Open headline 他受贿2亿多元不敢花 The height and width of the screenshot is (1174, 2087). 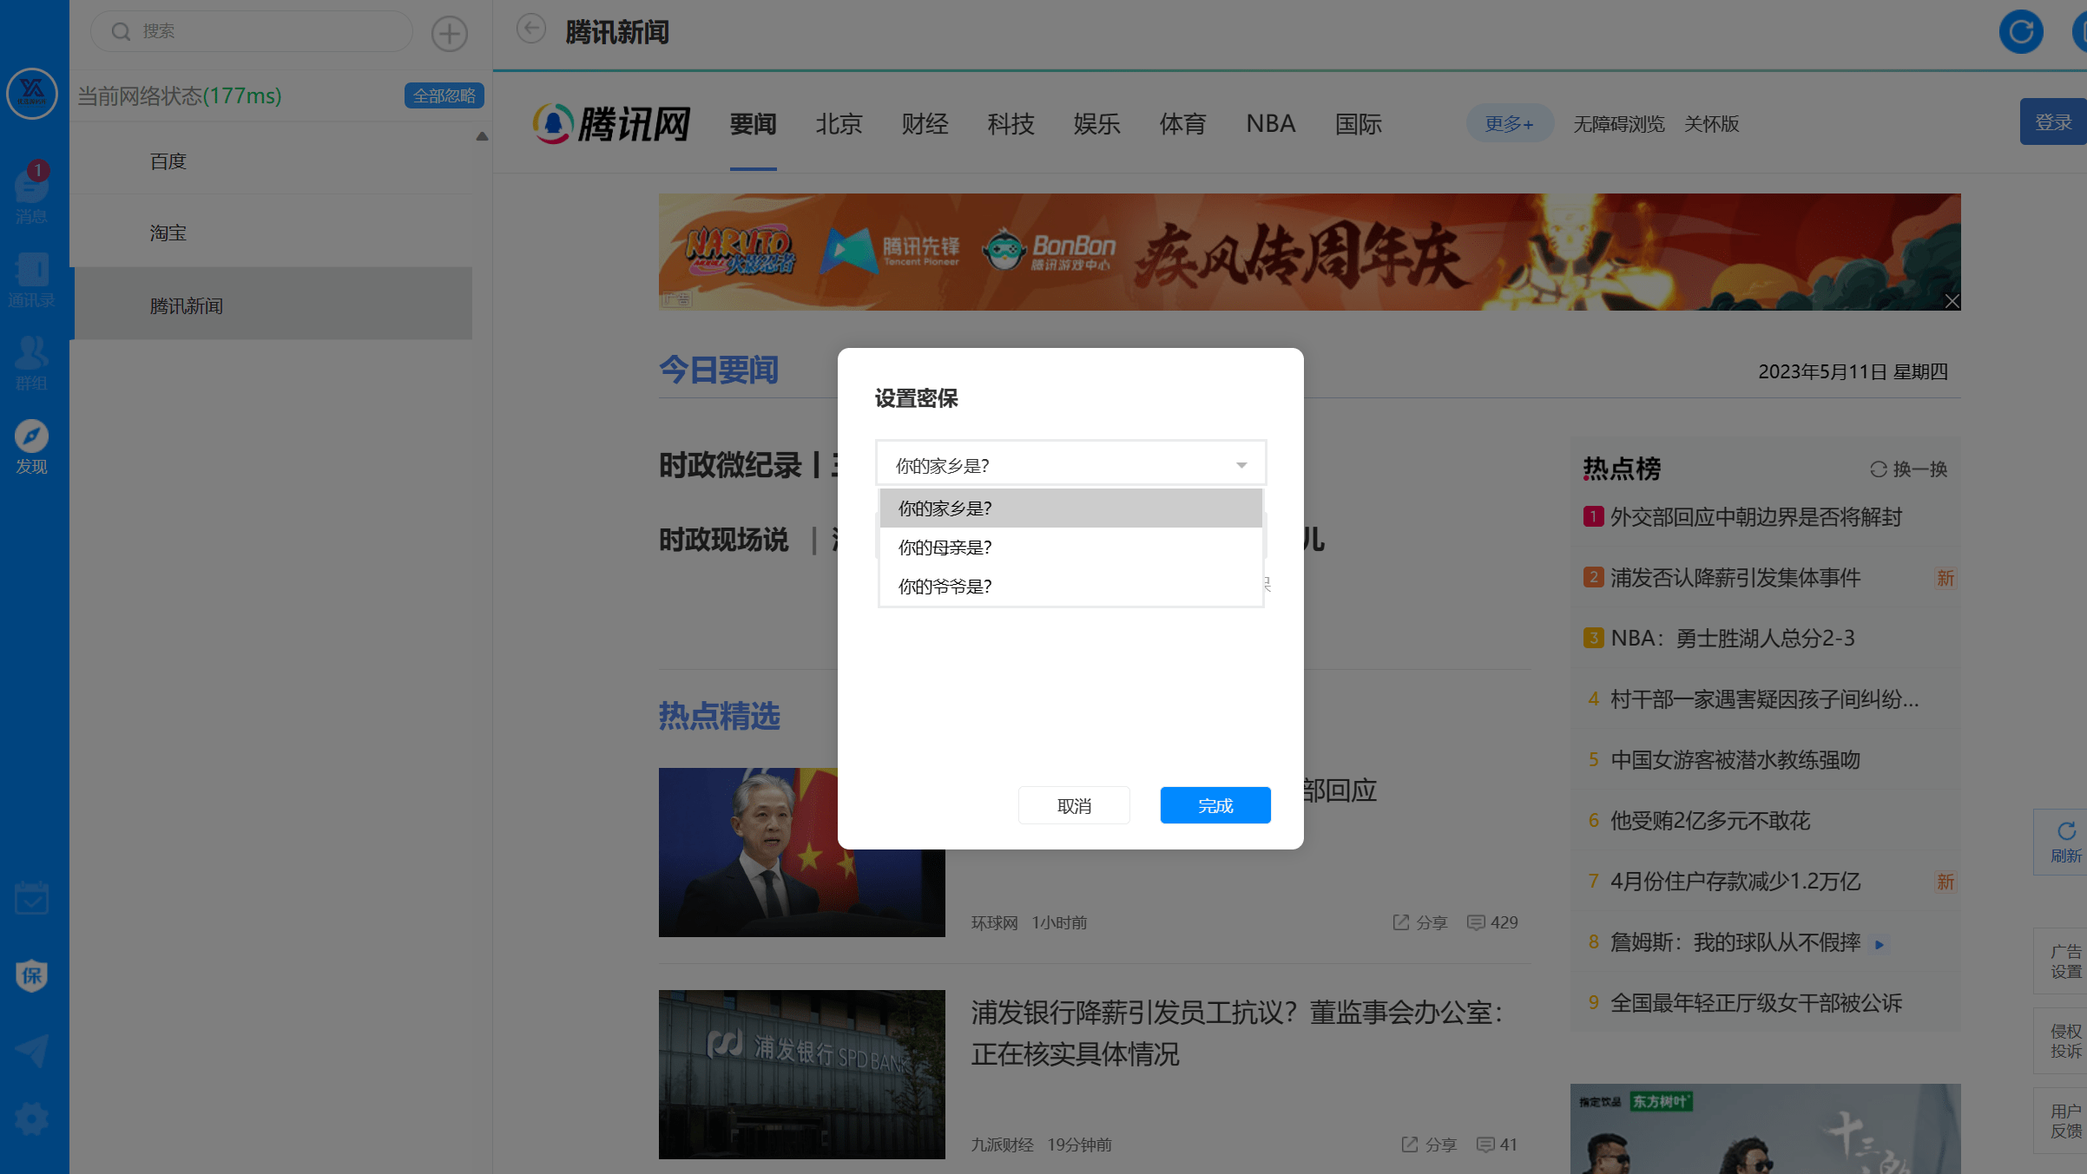[1710, 821]
